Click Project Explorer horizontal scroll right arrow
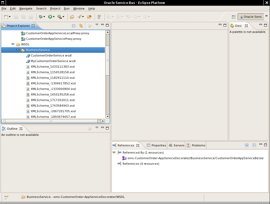 [103, 121]
